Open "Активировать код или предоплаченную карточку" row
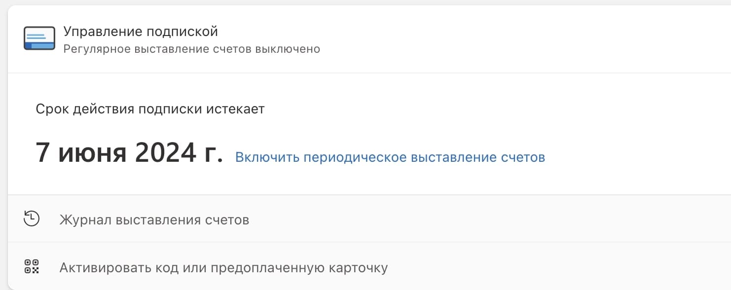 click(x=223, y=268)
